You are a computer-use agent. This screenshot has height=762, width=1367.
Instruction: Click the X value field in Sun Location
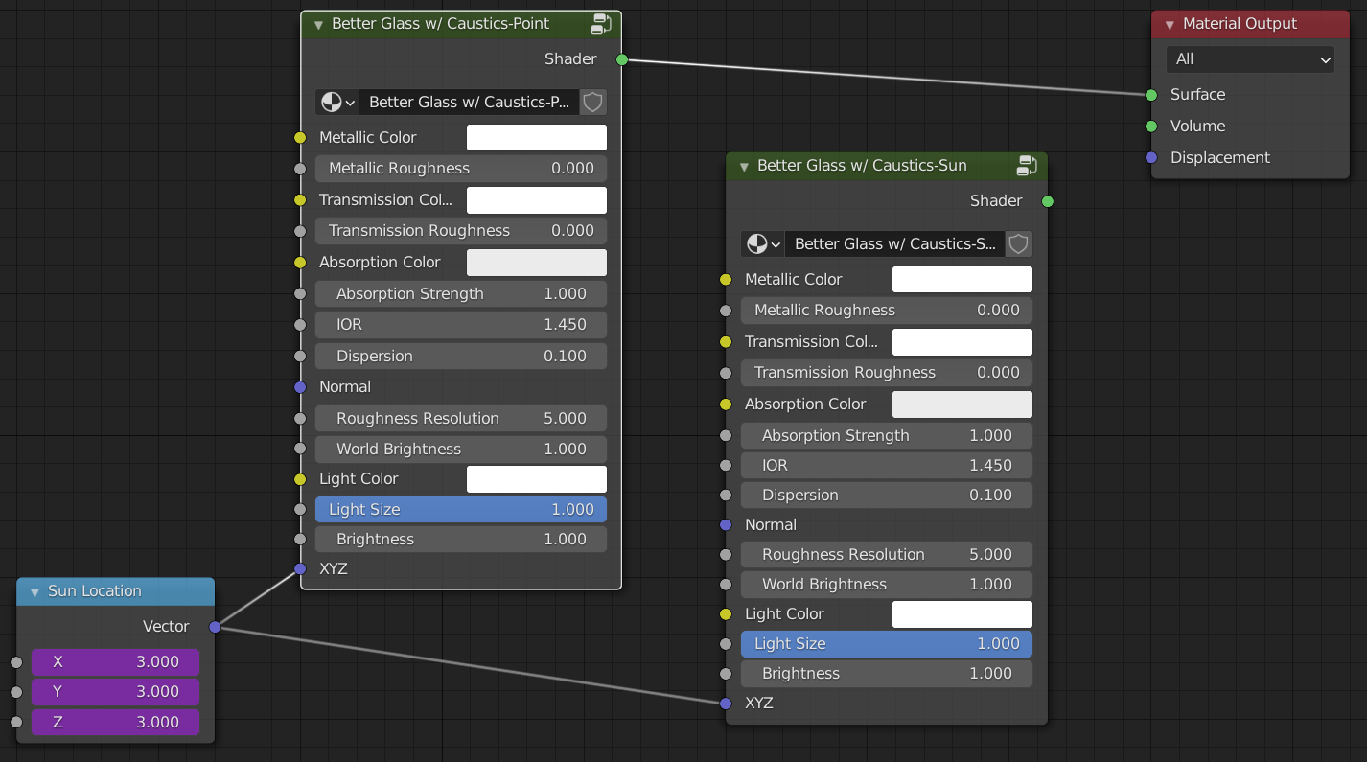pyautogui.click(x=115, y=661)
